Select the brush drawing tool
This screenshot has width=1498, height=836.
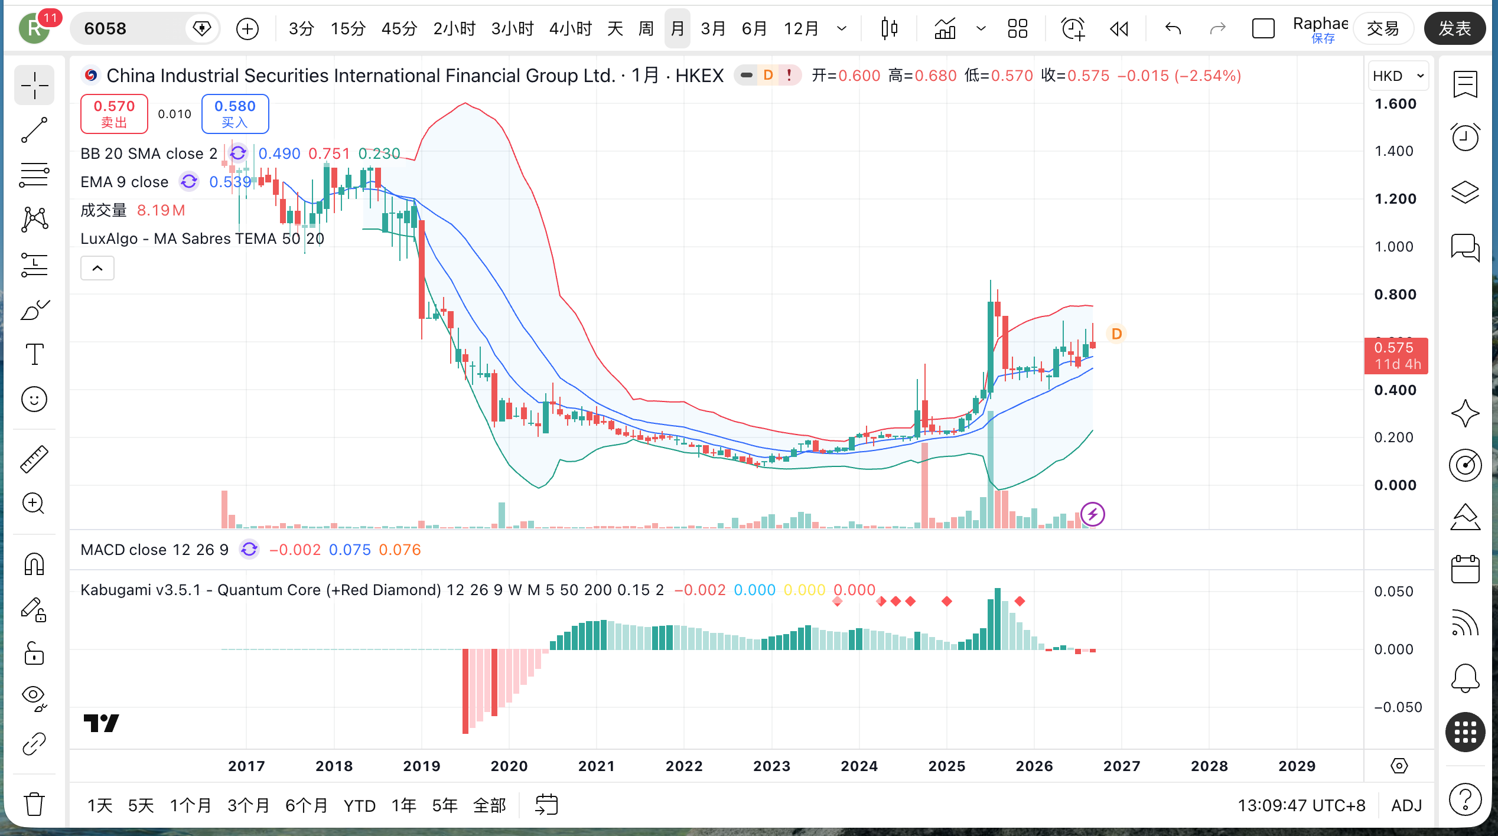34,309
